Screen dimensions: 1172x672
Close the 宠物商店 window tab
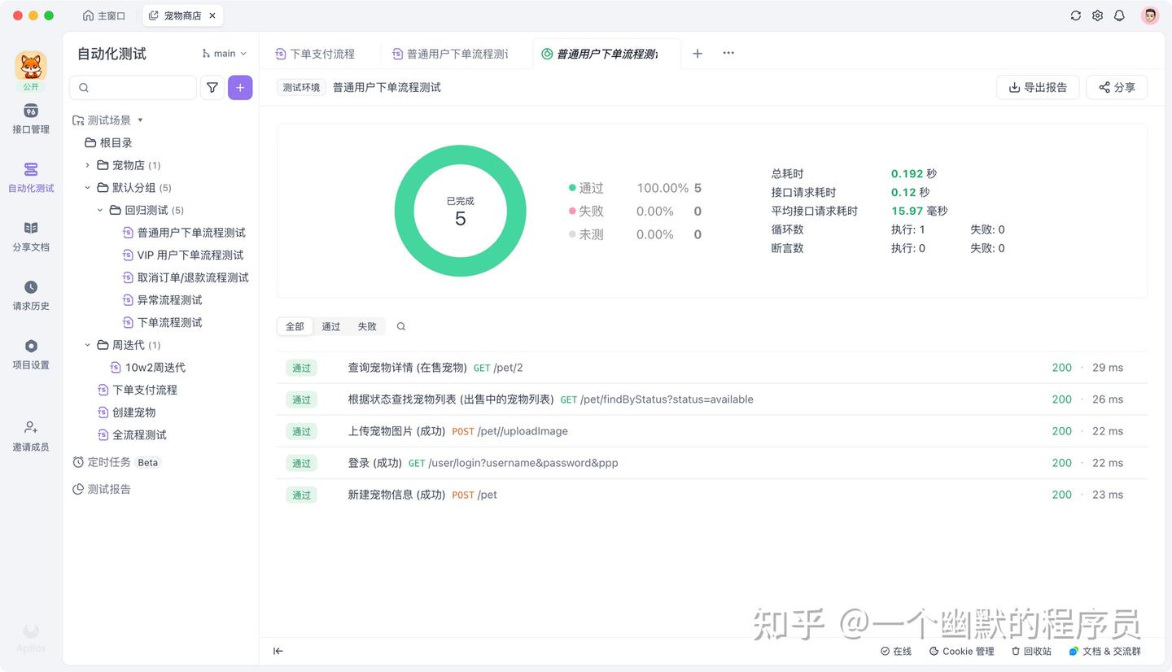coord(212,15)
